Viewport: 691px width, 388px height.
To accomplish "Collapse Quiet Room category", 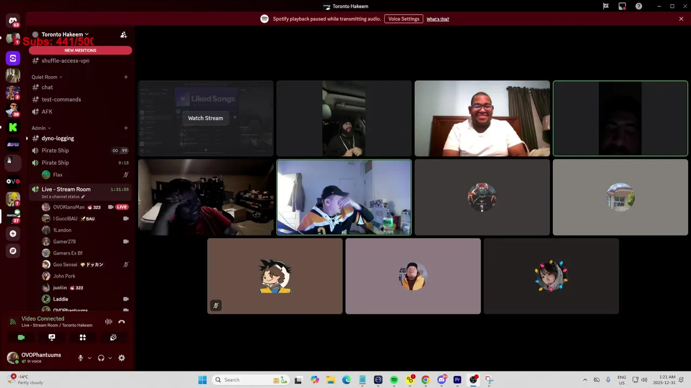I will (x=47, y=77).
